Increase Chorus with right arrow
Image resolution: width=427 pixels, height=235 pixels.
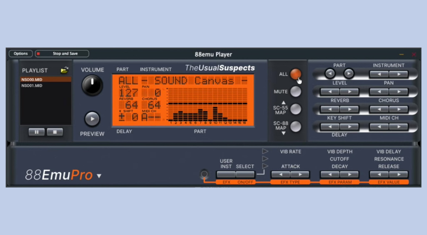(398, 109)
